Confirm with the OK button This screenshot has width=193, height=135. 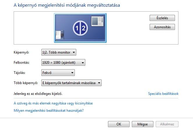[x=119, y=124]
